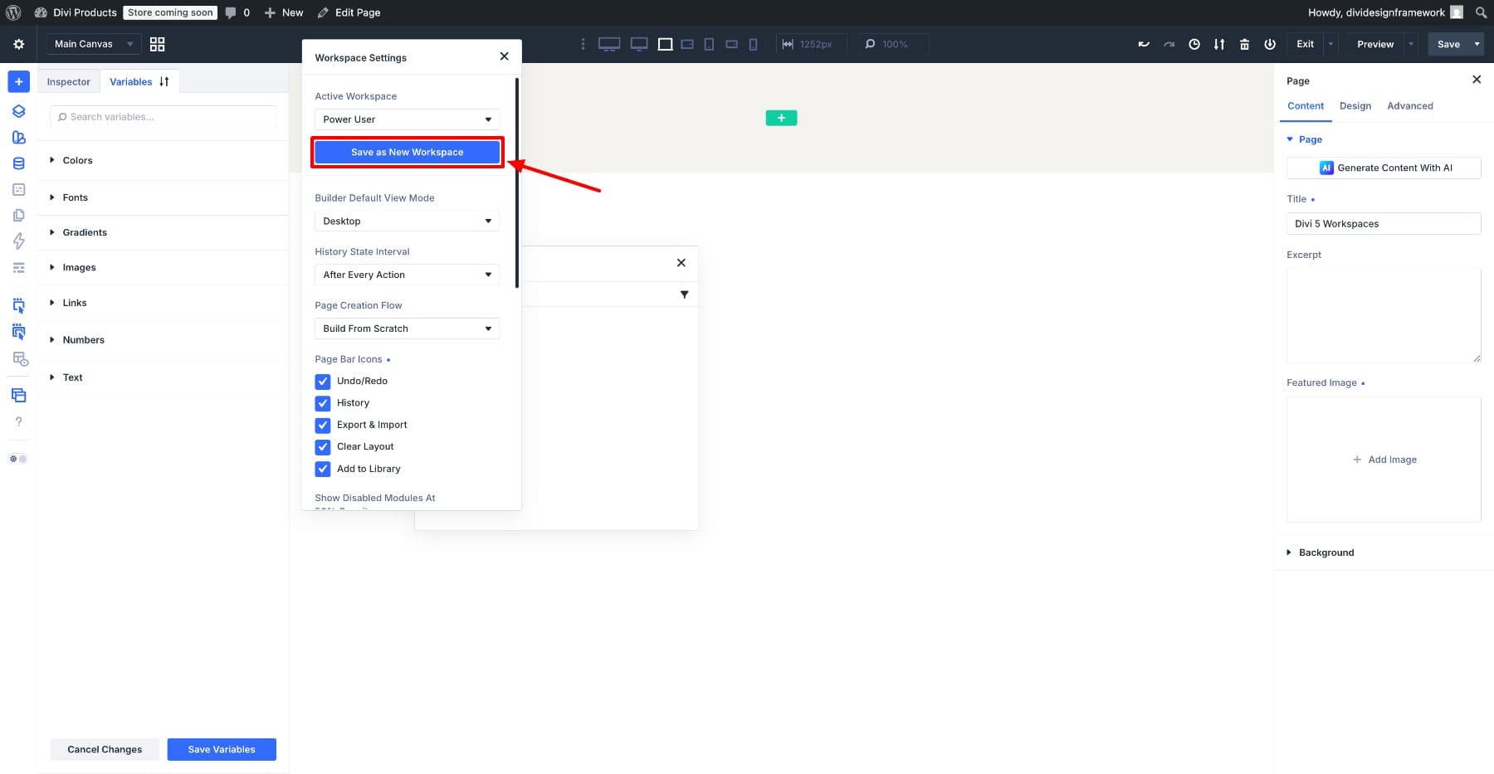
Task: Switch to the Design tab
Action: click(1355, 106)
